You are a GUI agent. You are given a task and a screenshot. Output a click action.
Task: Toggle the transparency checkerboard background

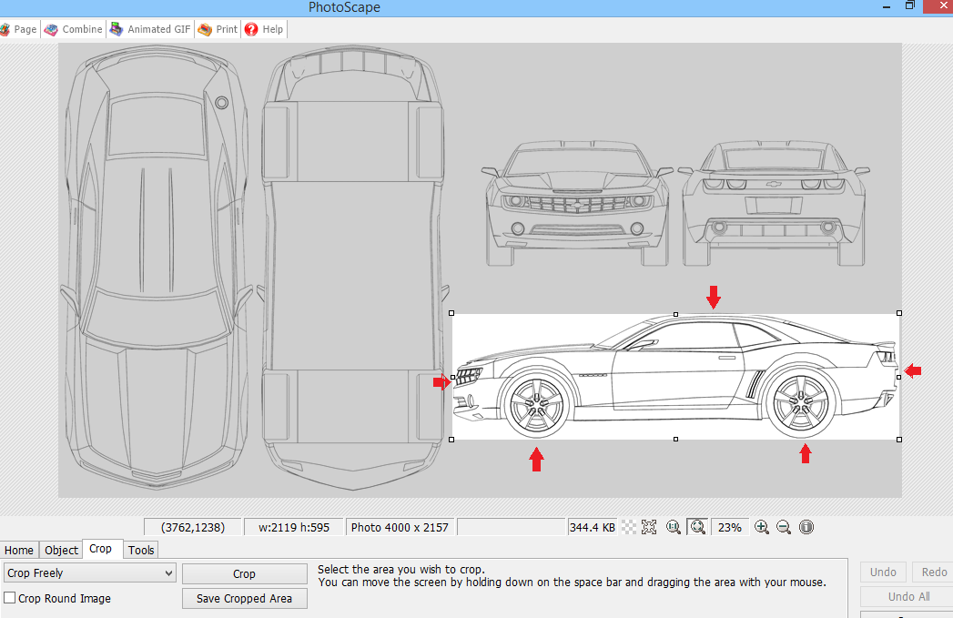point(628,526)
